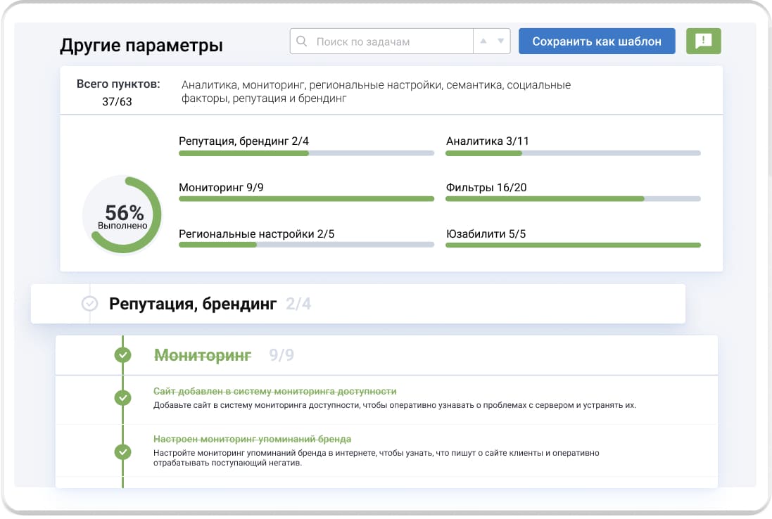This screenshot has height=519, width=772.
Task: Open the Сайт добавлен в систему мониторинга доступности link
Action: coord(274,392)
